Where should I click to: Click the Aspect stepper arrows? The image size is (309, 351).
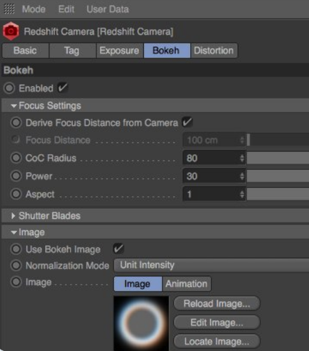click(242, 194)
